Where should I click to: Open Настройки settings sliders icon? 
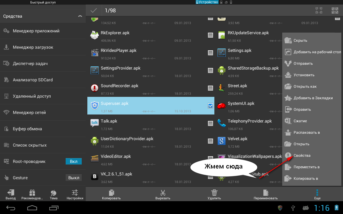pyautogui.click(x=75, y=193)
